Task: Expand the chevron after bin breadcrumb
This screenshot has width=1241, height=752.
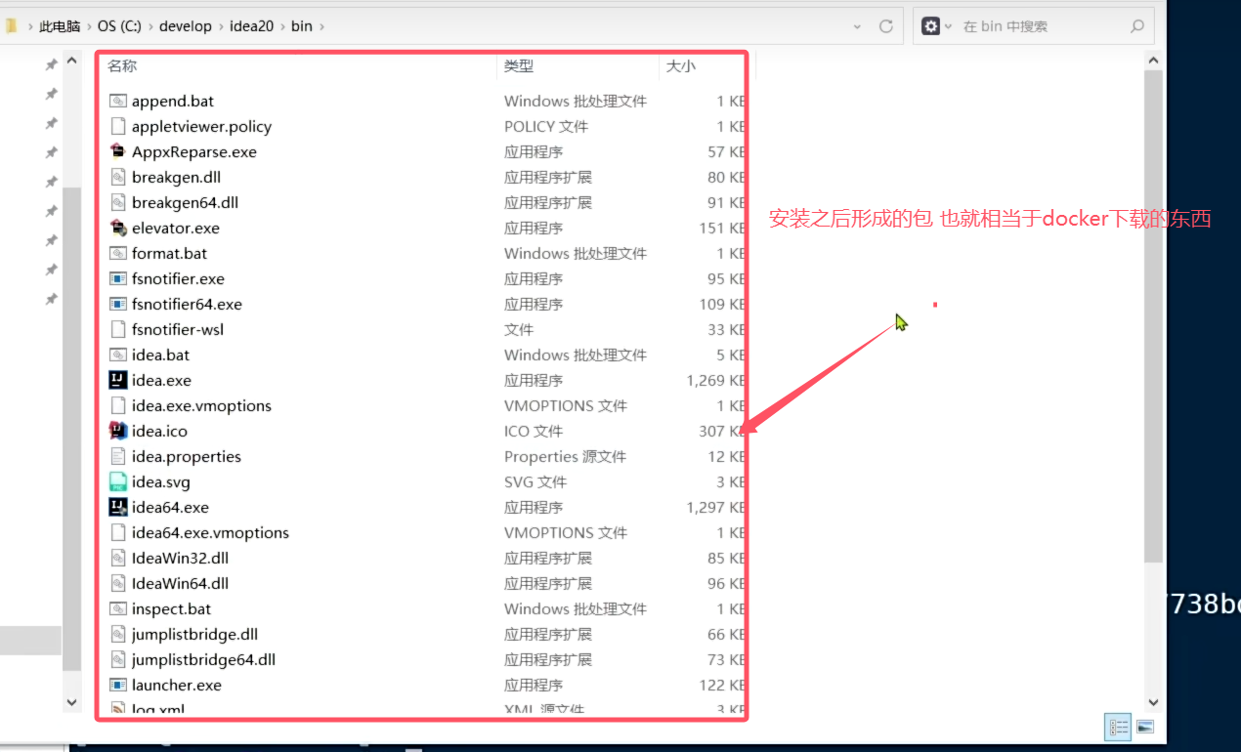Action: pos(321,26)
